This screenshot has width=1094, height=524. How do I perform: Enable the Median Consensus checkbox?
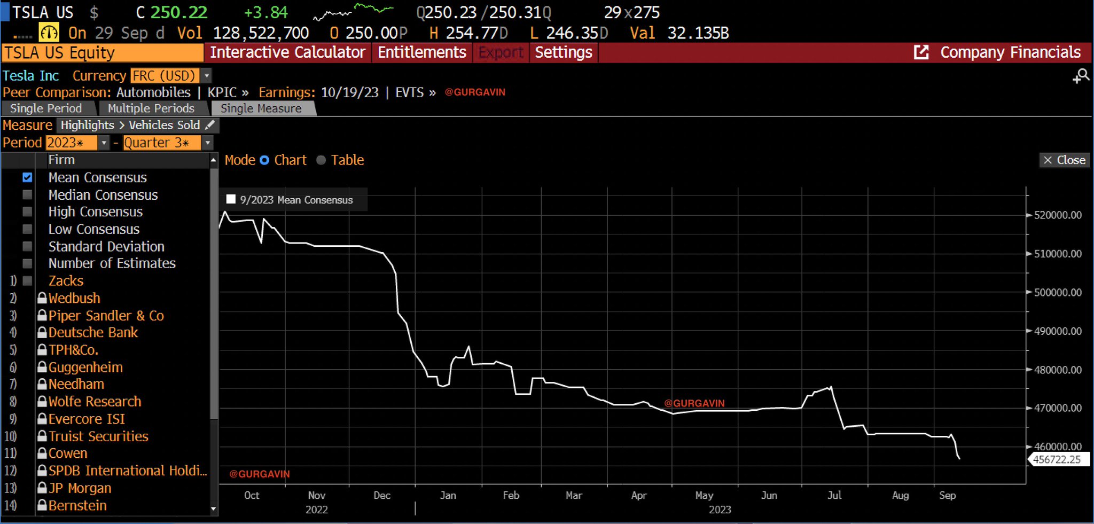[x=27, y=195]
